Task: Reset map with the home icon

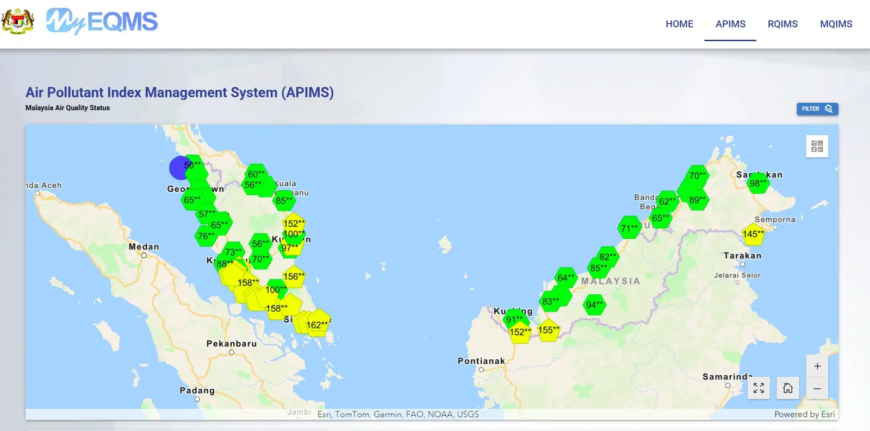Action: [788, 388]
